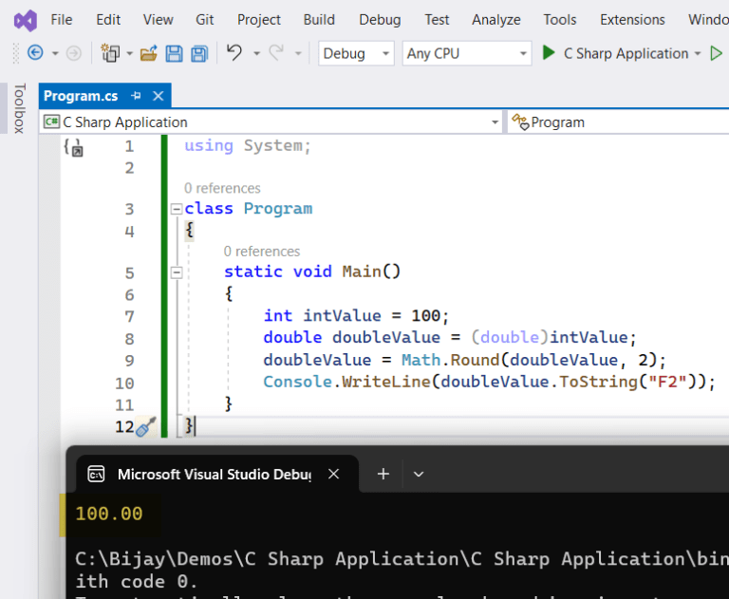Collapse the class Program code block

pyautogui.click(x=176, y=209)
